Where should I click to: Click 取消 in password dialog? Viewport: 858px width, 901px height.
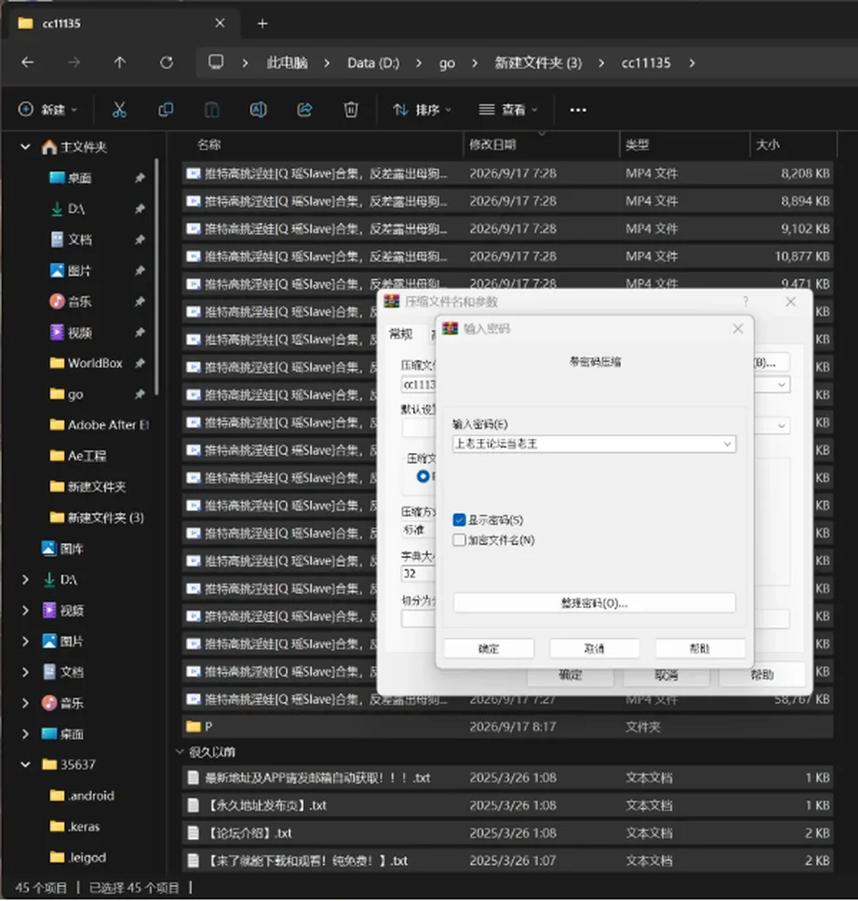click(x=594, y=649)
